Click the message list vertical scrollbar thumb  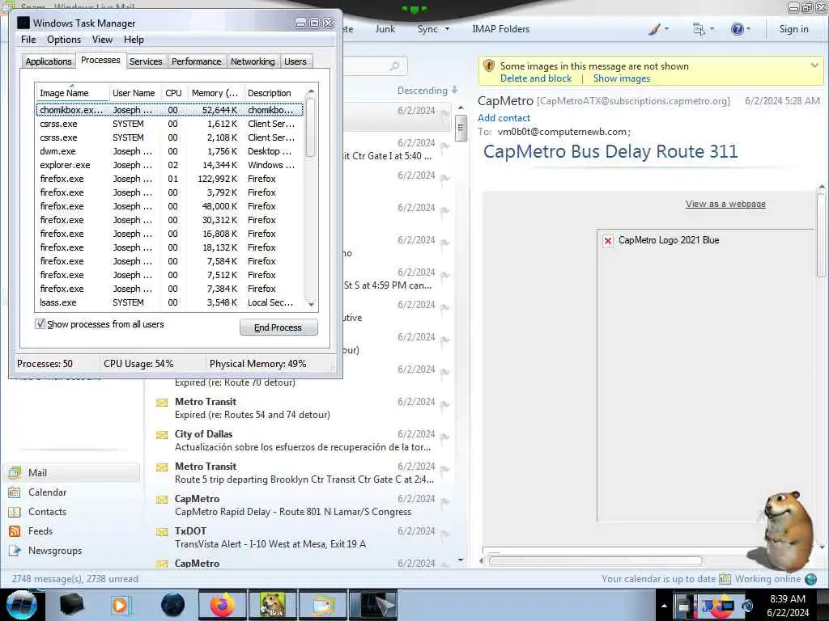pyautogui.click(x=461, y=128)
